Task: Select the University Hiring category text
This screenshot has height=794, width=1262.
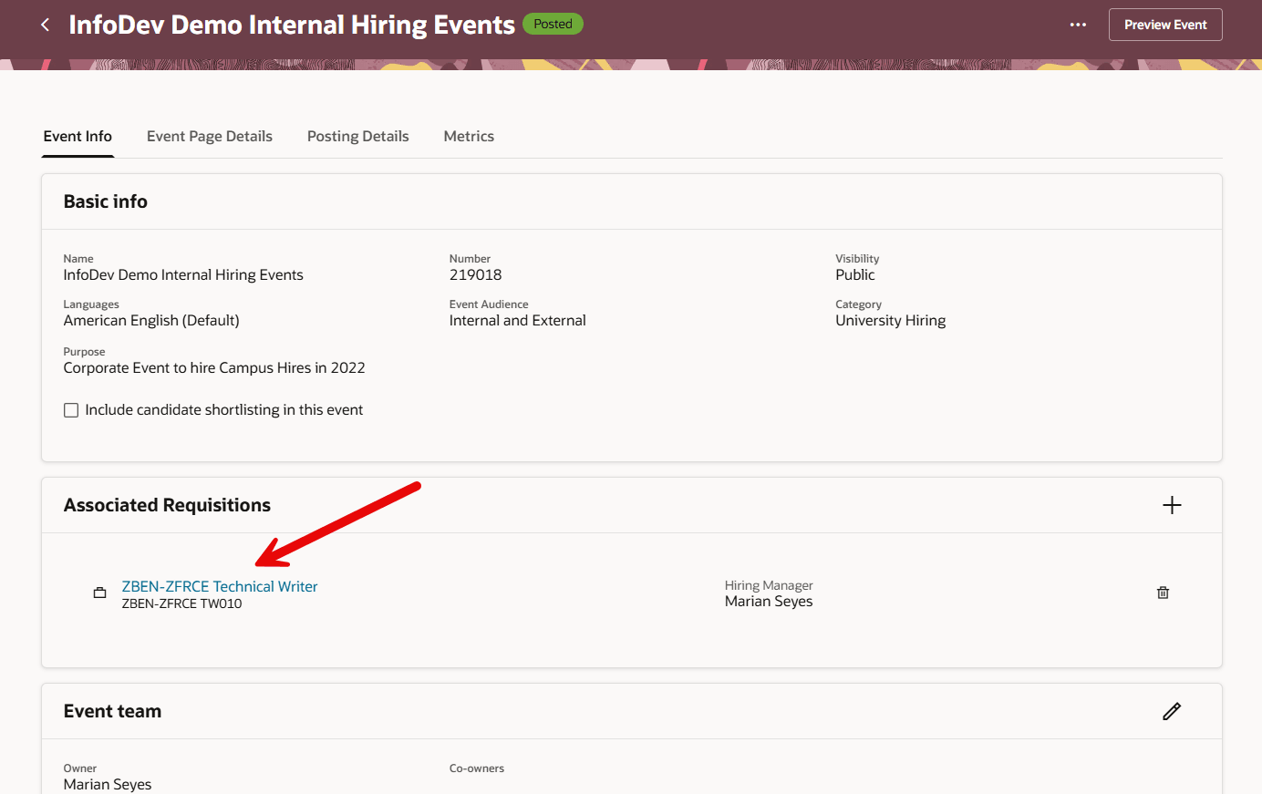Action: click(x=891, y=321)
